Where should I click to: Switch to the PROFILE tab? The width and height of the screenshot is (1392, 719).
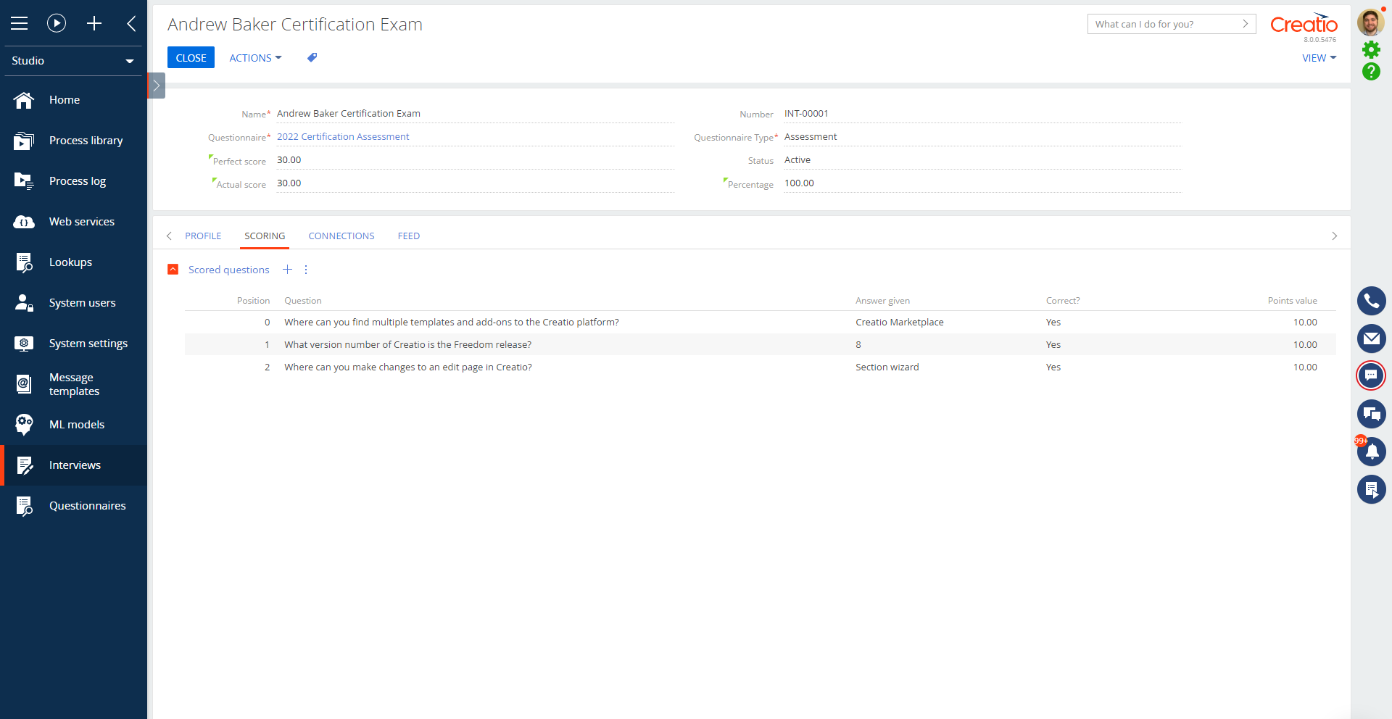click(203, 236)
